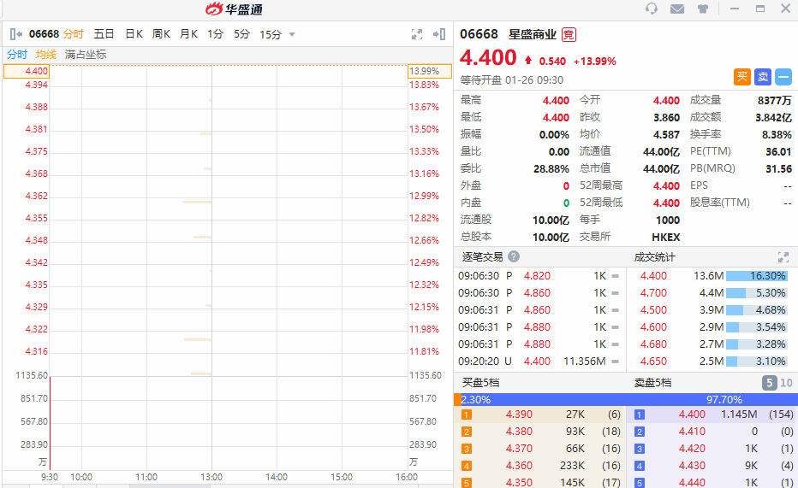Click the 5.30% volume bar for 4.700
The height and width of the screenshot is (488, 798).
pyautogui.click(x=756, y=293)
